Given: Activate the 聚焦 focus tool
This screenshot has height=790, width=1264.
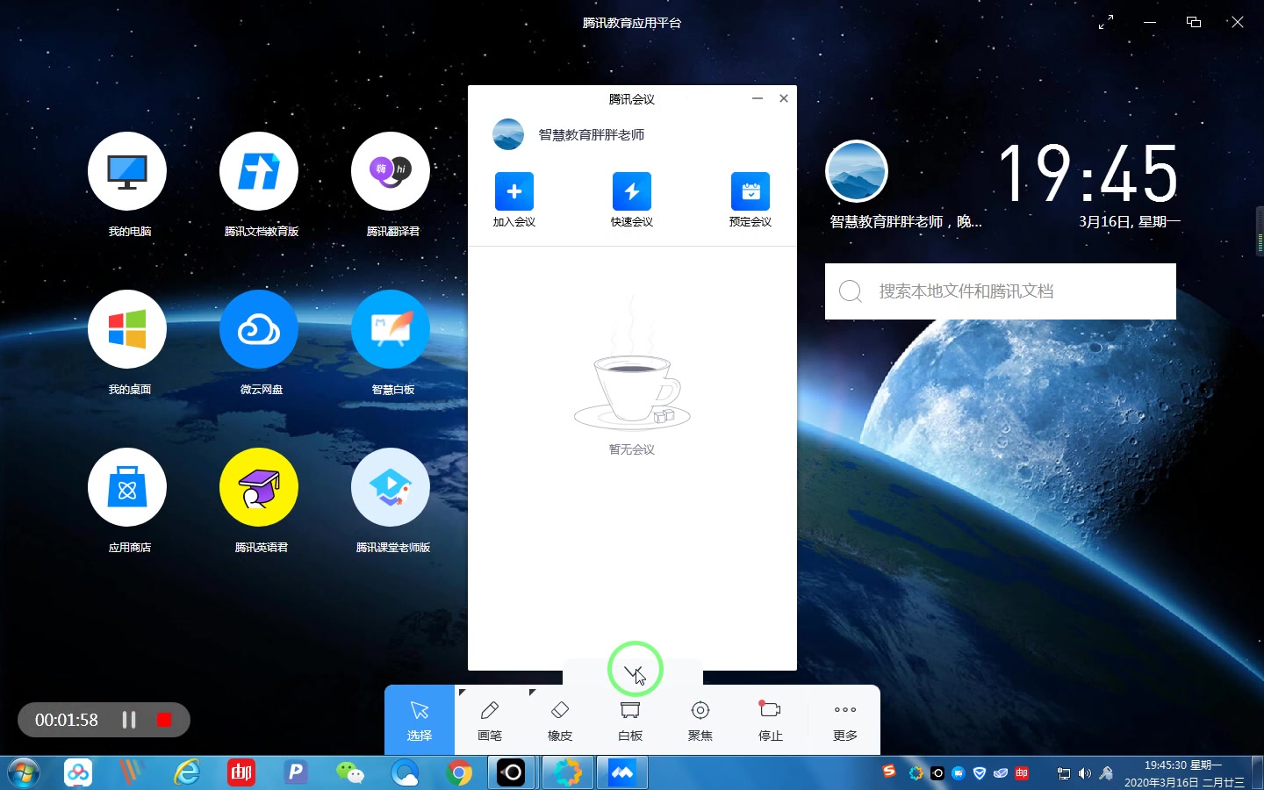Looking at the screenshot, I should tap(700, 720).
